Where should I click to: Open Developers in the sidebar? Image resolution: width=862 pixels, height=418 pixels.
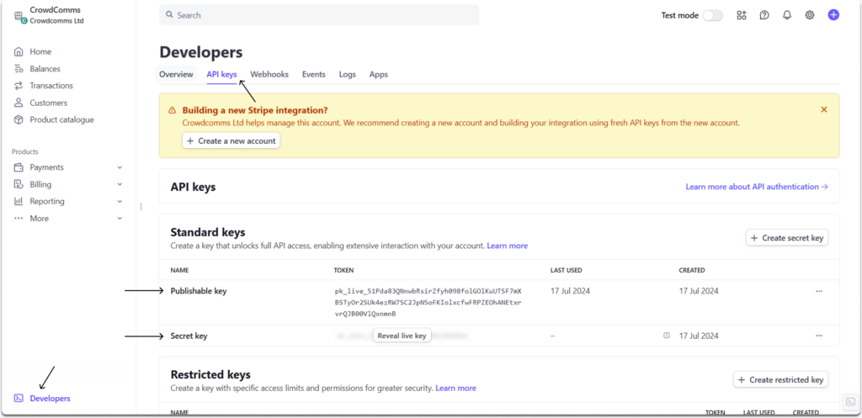tap(50, 398)
